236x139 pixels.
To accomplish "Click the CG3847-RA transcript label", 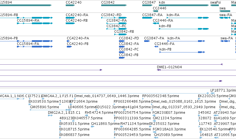I will pos(153,15).
